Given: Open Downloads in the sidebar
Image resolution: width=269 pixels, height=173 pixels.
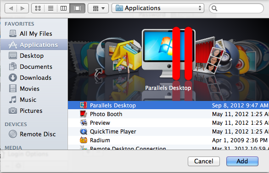Looking at the screenshot, I should [x=34, y=78].
